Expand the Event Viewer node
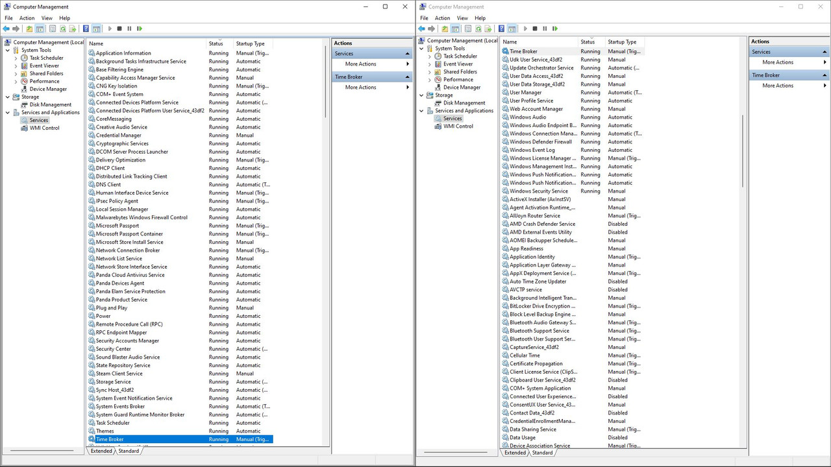Viewport: 831px width, 467px height. coord(15,66)
